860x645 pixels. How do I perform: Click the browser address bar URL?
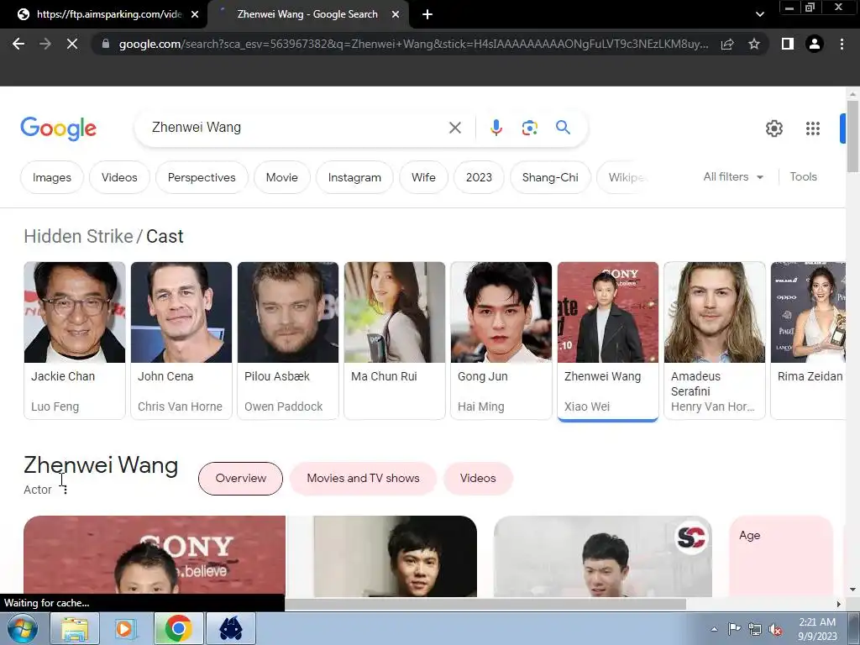pyautogui.click(x=413, y=44)
